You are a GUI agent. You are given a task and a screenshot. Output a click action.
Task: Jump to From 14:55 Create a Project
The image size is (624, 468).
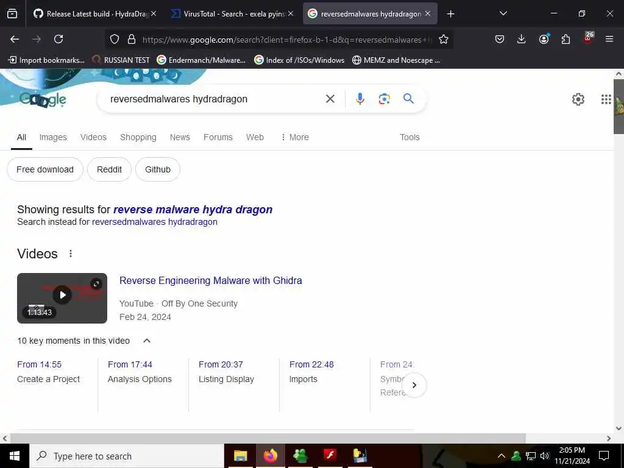point(48,372)
